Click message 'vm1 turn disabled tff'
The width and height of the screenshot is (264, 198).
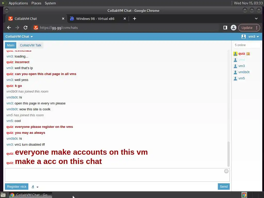[30, 145]
